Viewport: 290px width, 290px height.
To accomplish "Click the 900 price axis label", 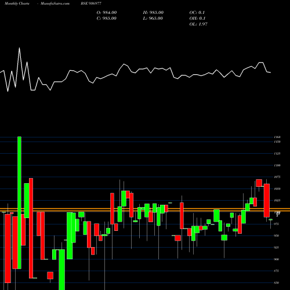I will (277, 259).
